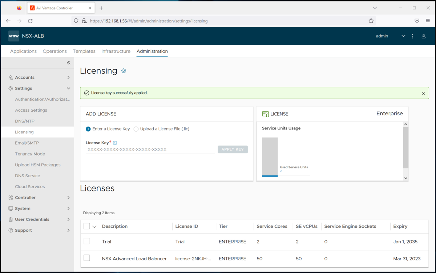Open the Firefox application menu
Viewport: 436px width, 273px height.
[x=428, y=21]
